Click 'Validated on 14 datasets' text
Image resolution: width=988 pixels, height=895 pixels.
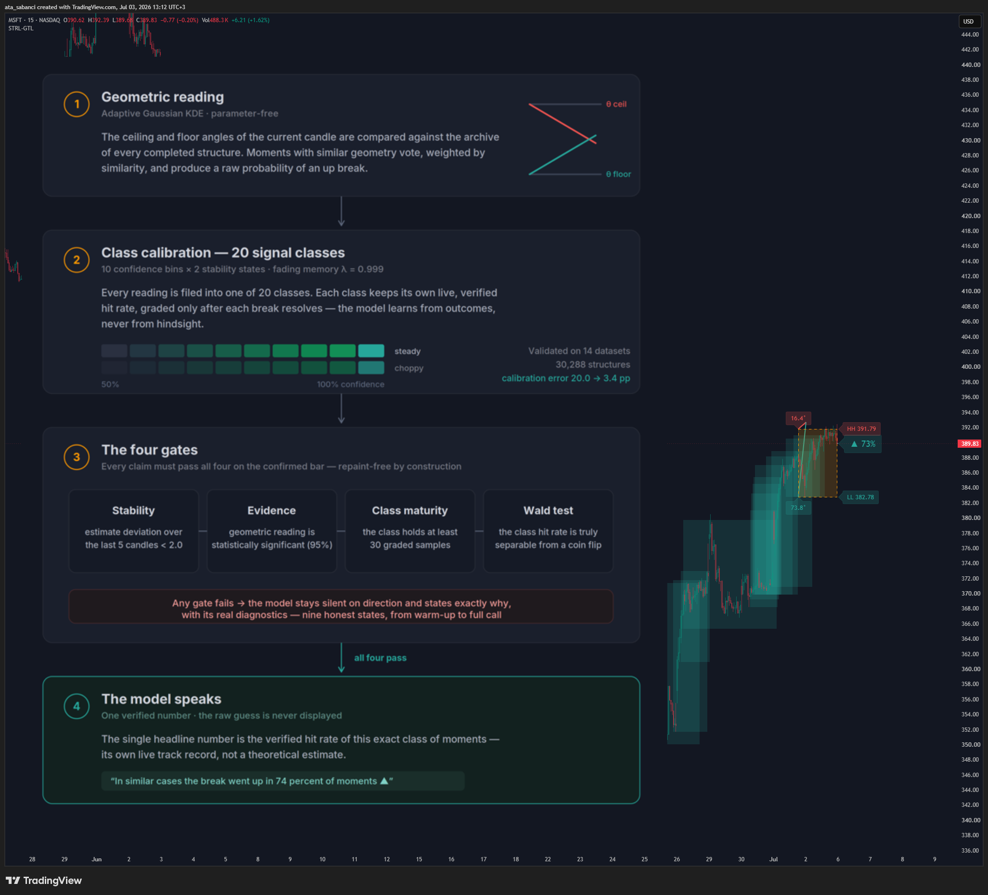pos(579,351)
